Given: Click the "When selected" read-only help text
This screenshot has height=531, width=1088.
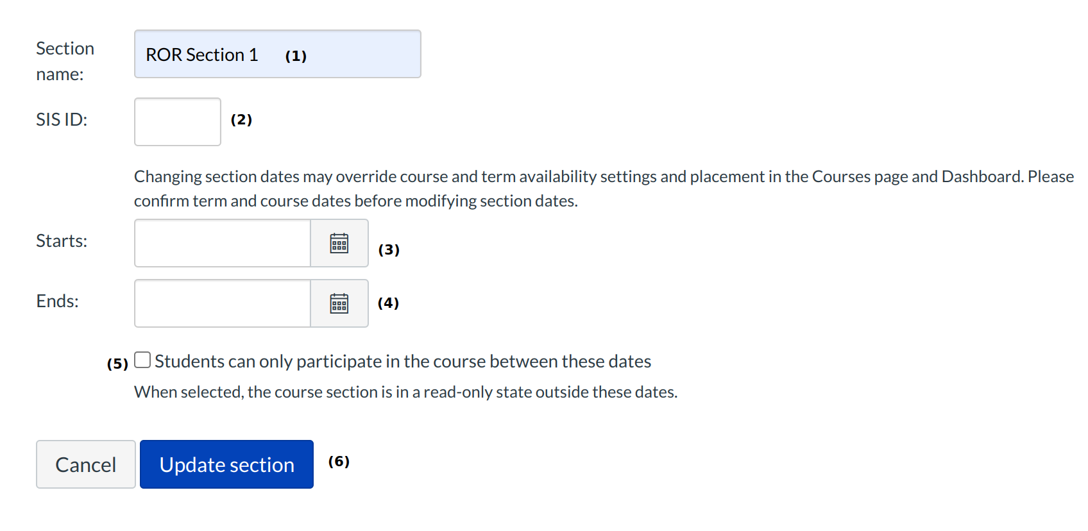Looking at the screenshot, I should tap(405, 392).
